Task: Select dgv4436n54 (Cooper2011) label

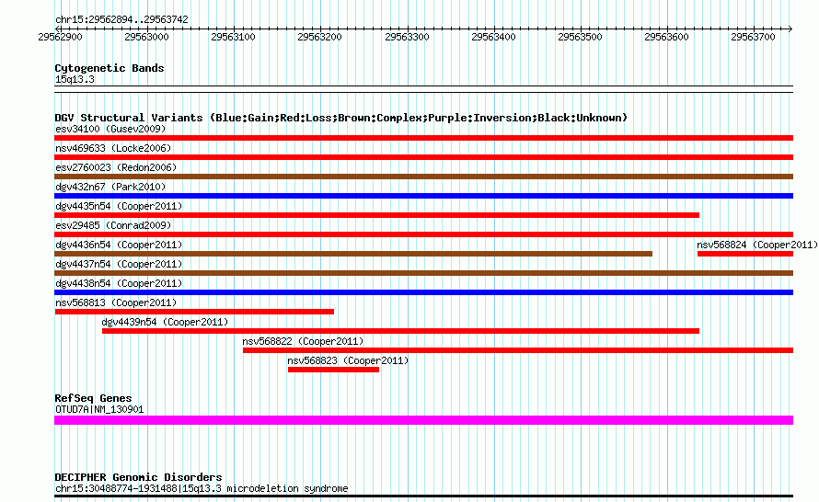Action: (x=119, y=245)
